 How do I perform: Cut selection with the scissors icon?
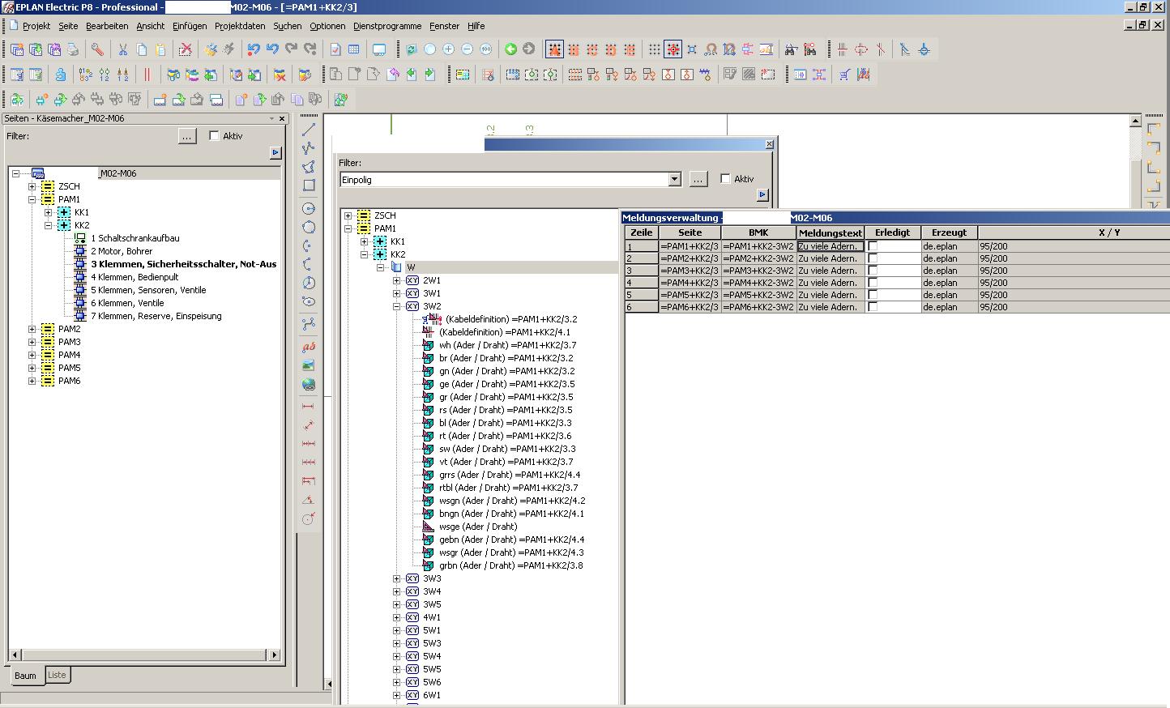[x=123, y=49]
